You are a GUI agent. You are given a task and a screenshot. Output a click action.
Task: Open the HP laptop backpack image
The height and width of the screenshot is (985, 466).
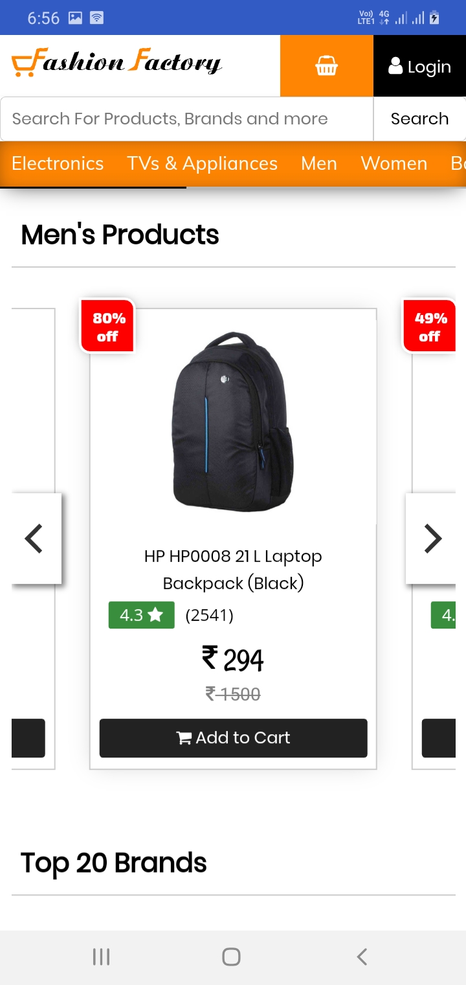coord(233,421)
